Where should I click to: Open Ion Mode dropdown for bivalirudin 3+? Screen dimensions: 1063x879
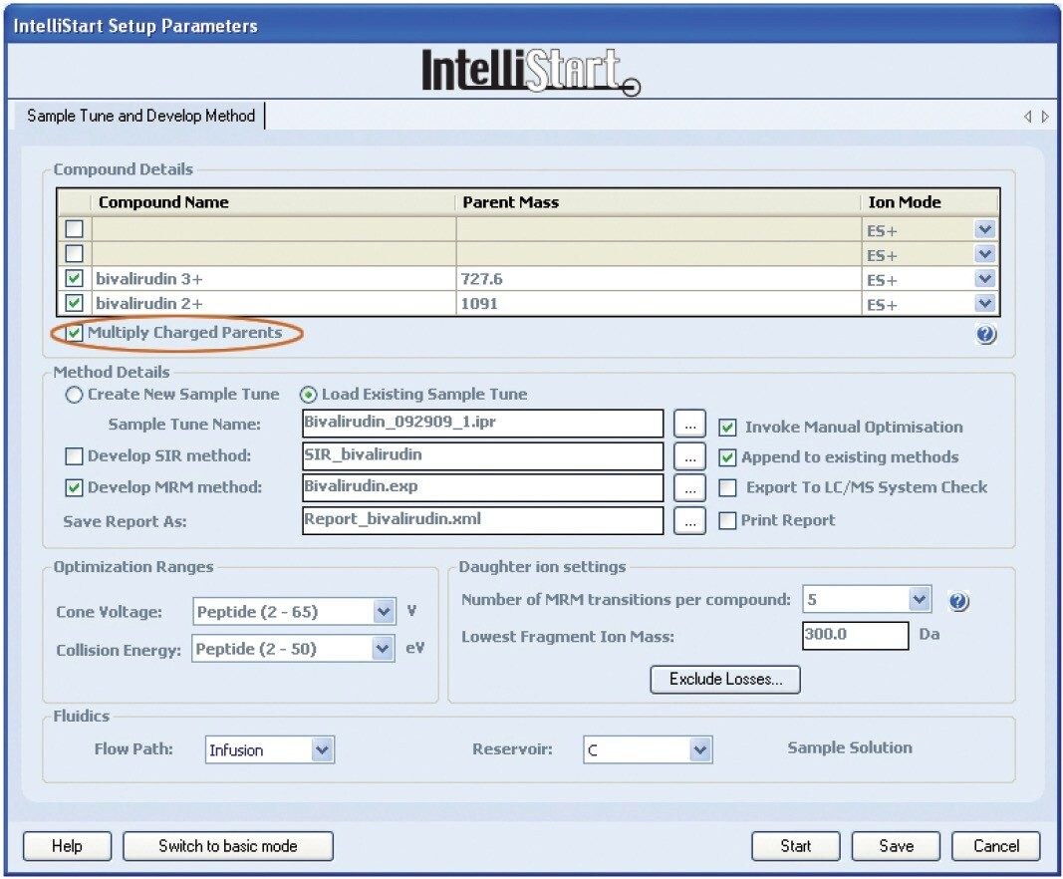coord(985,279)
